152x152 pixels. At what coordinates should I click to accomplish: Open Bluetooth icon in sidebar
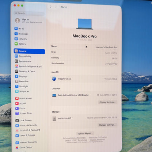(16, 34)
